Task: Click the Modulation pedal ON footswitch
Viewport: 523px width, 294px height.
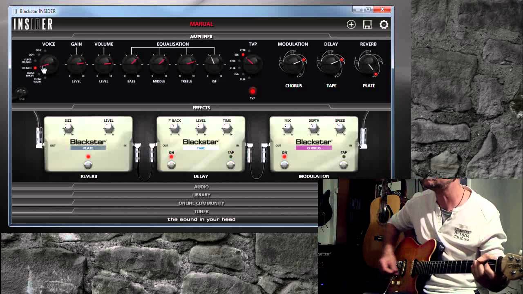Action: [284, 165]
